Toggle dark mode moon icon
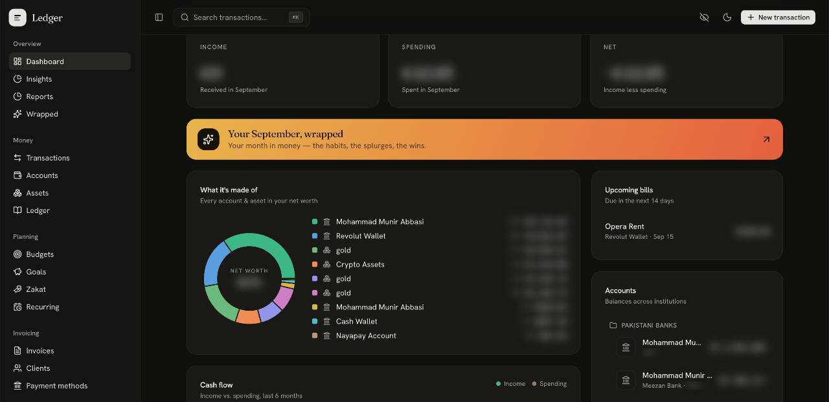The width and height of the screenshot is (829, 402). 727,17
